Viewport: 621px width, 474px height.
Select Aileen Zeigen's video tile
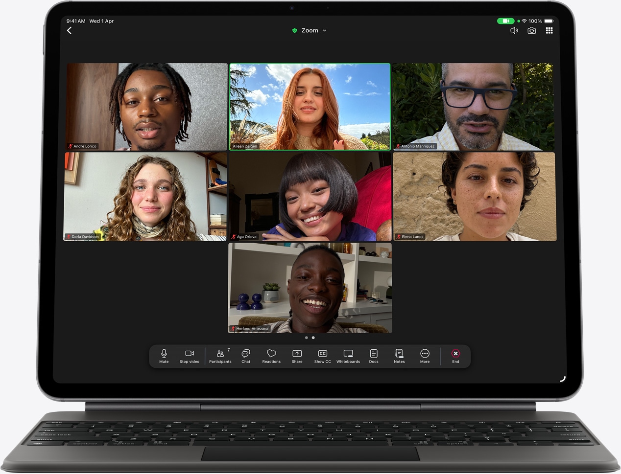click(x=310, y=106)
